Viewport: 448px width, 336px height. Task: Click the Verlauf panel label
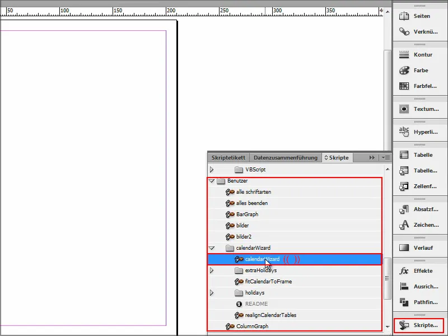[x=423, y=248]
